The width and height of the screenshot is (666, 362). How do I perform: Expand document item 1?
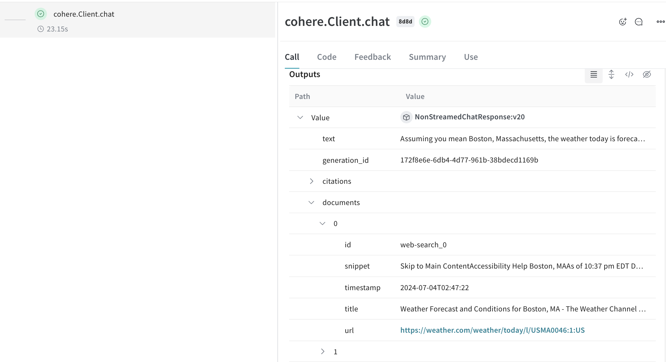322,352
